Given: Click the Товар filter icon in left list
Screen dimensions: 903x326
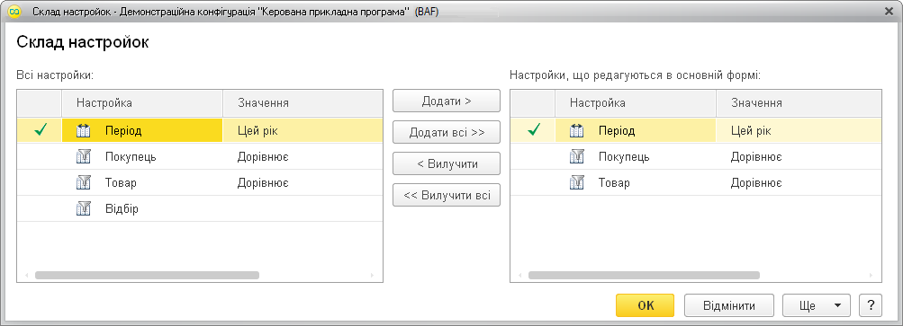Looking at the screenshot, I should tap(84, 183).
